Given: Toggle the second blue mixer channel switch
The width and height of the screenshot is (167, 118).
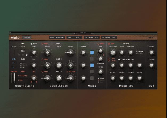Looking at the screenshot, I should pos(92,65).
